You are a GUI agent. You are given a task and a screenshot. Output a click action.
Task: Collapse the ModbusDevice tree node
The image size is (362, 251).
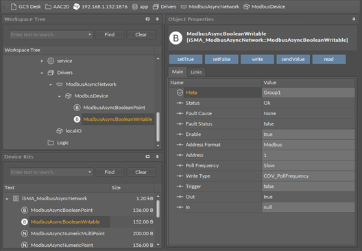[60, 96]
